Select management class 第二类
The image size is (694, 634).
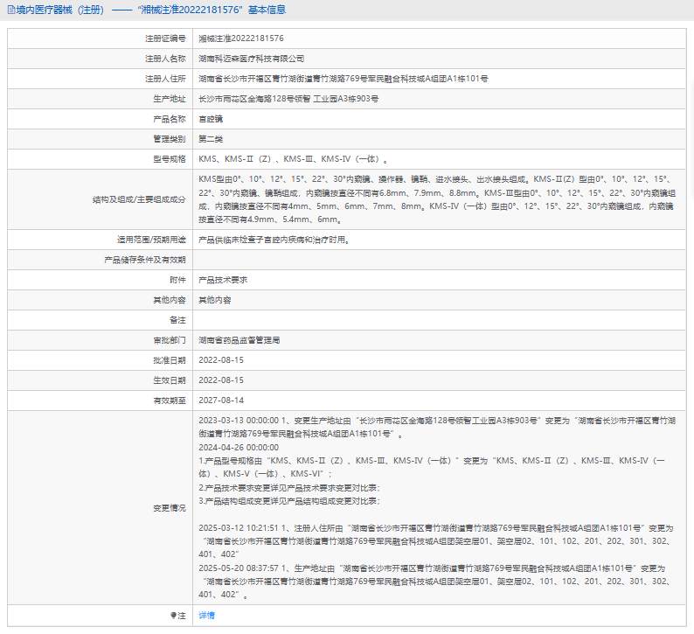point(211,139)
